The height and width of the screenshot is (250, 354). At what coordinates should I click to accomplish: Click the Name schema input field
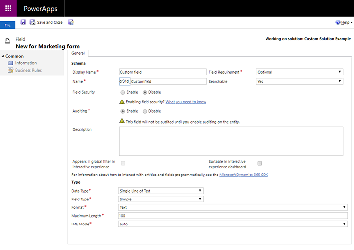pyautogui.click(x=169, y=81)
